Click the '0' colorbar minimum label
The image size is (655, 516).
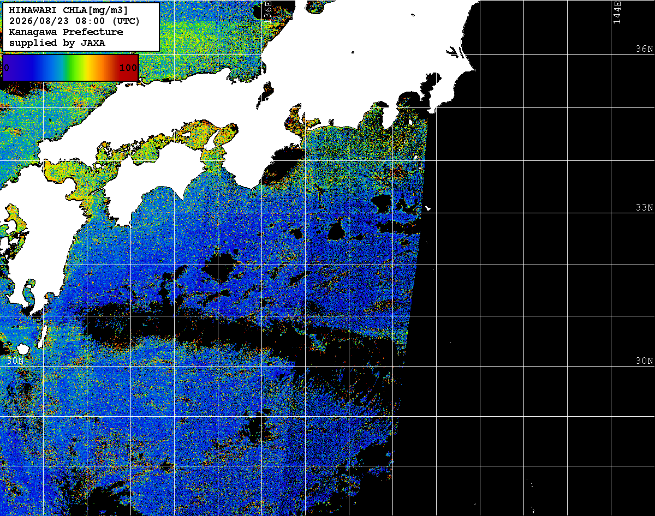[6, 68]
